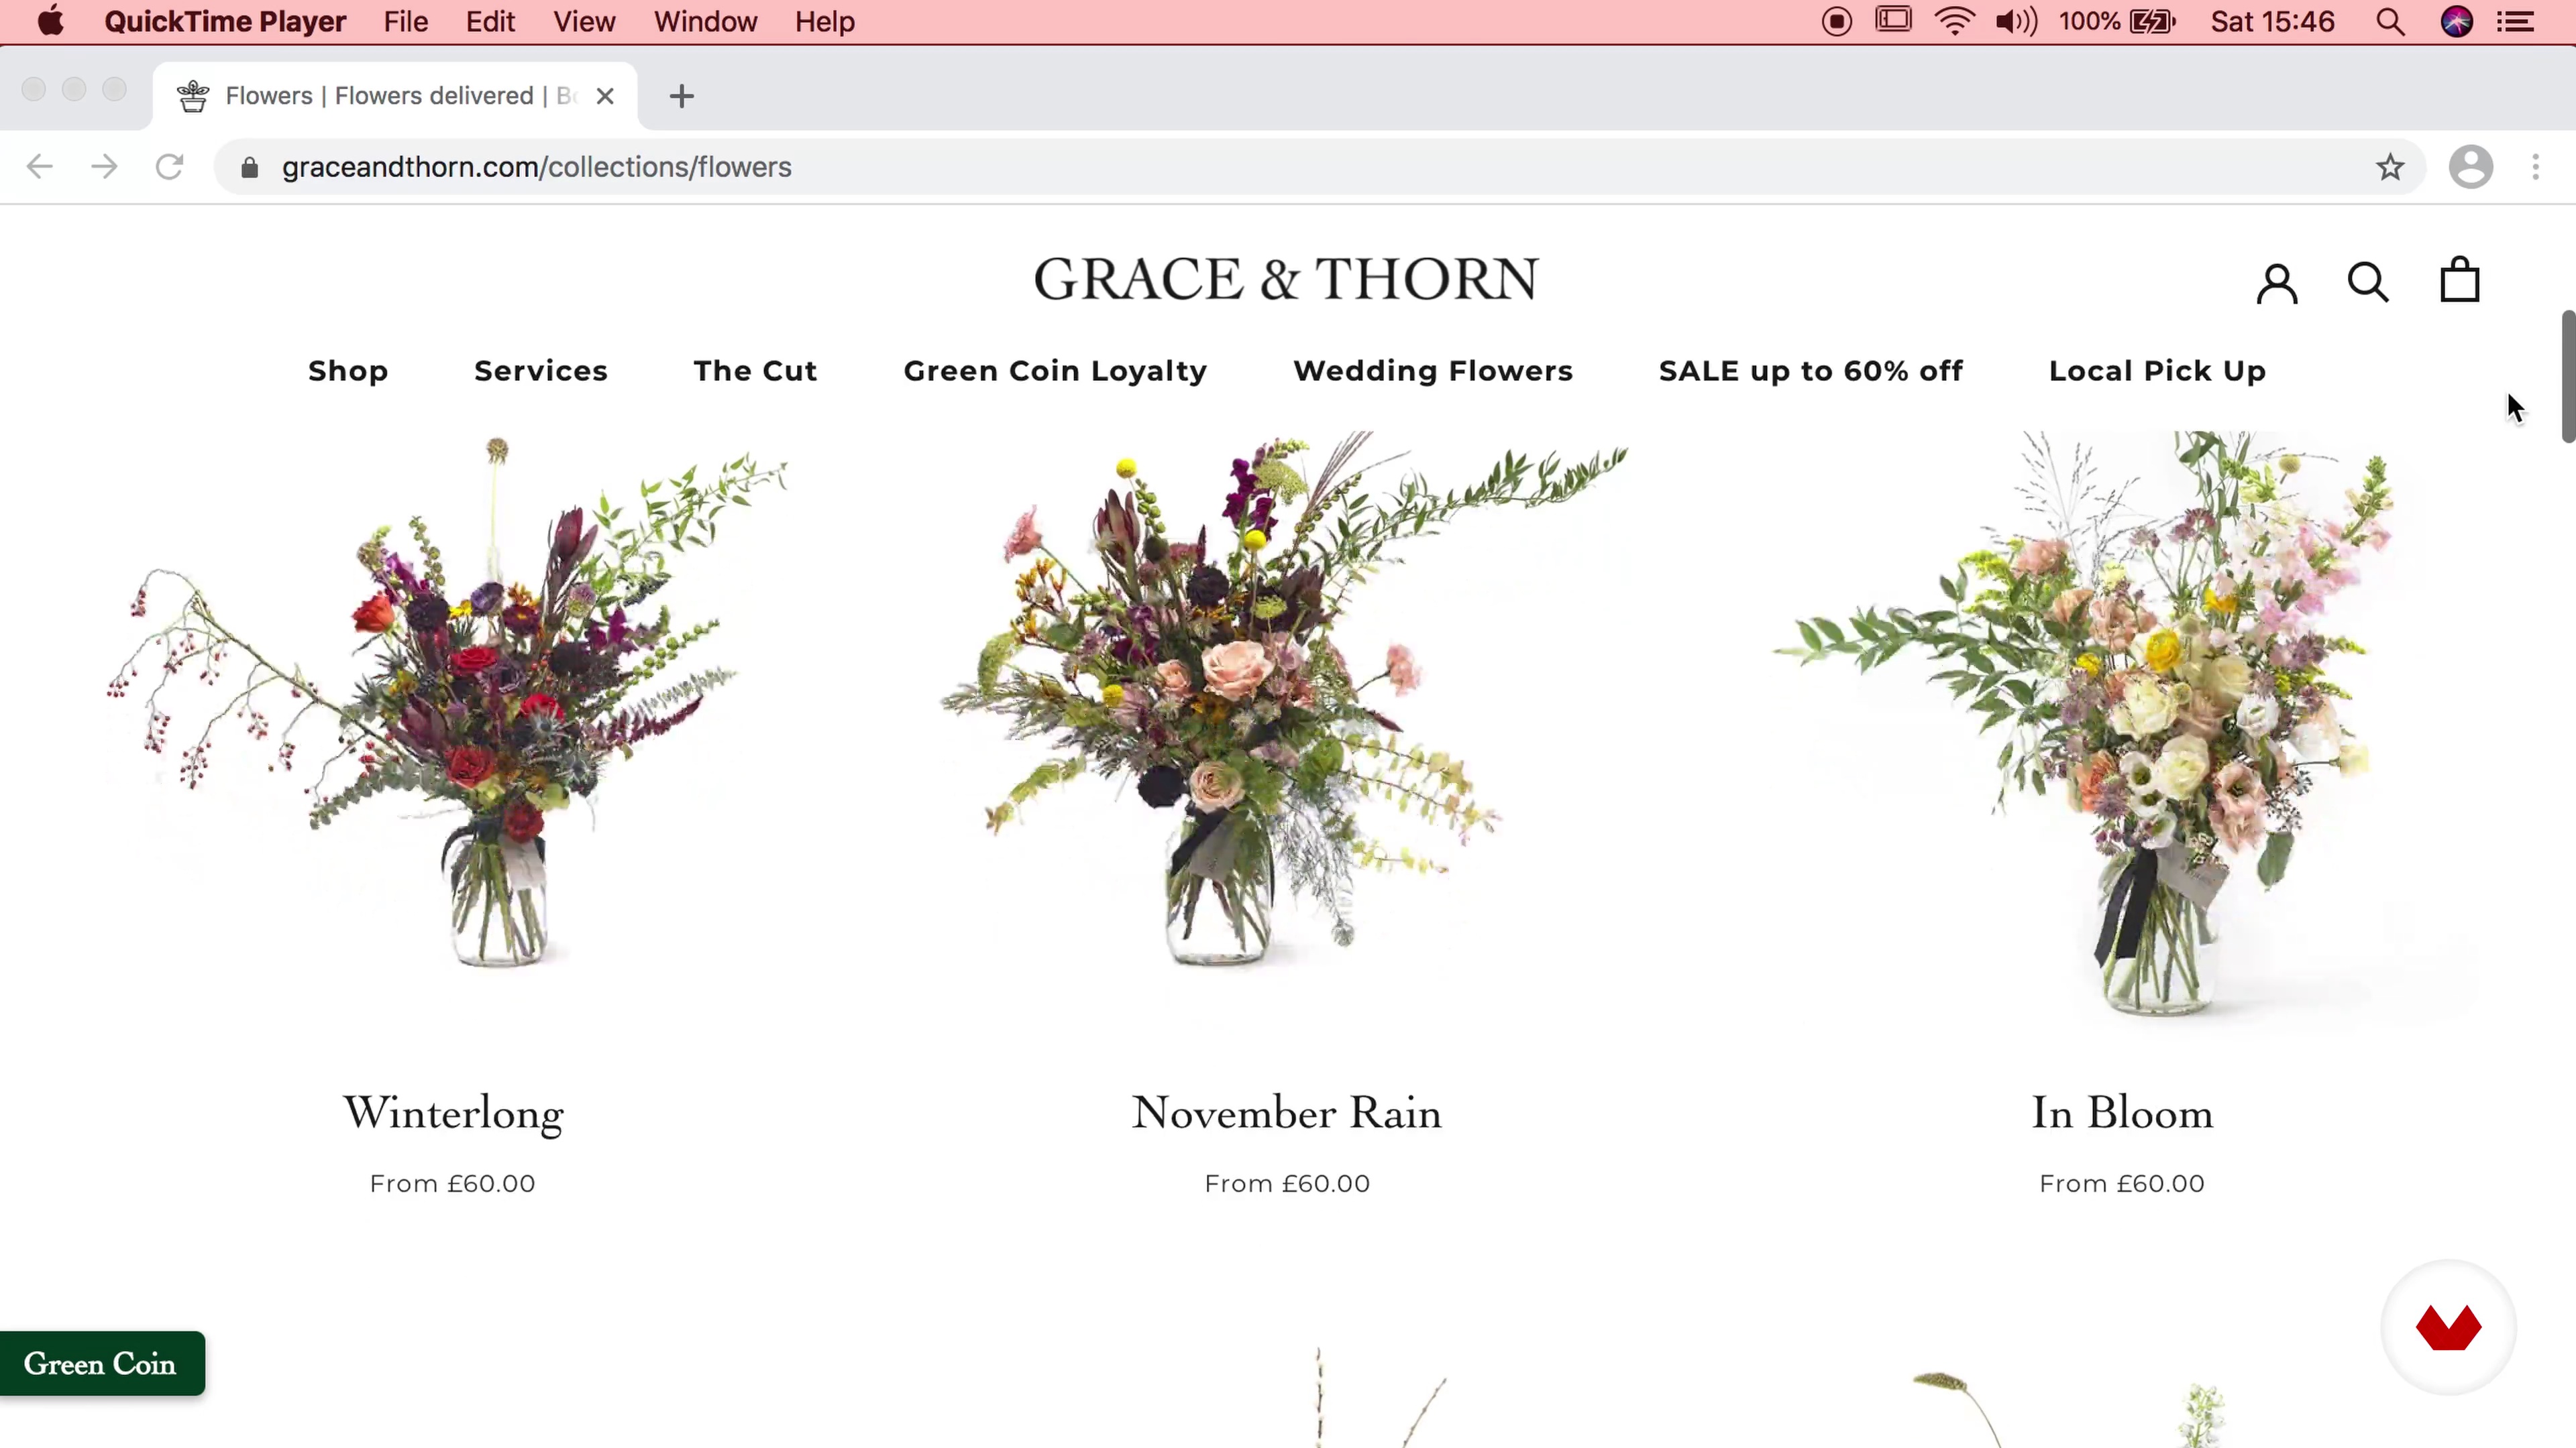Open the Wi-Fi status menu
The height and width of the screenshot is (1448, 2576).
(x=1954, y=21)
